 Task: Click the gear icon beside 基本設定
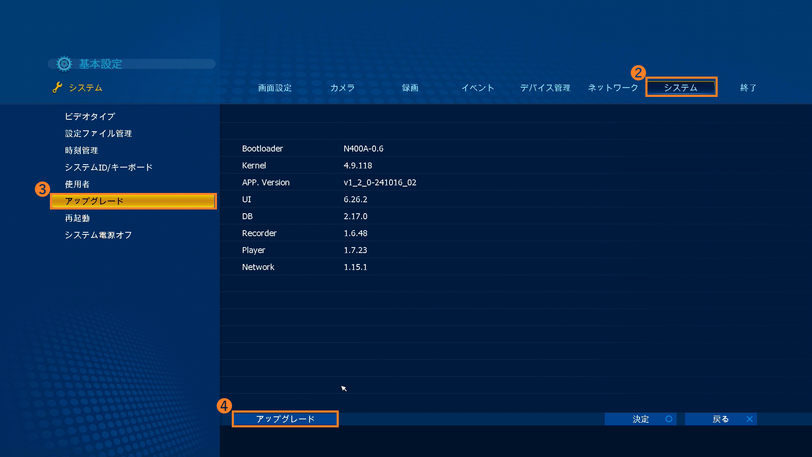[64, 64]
